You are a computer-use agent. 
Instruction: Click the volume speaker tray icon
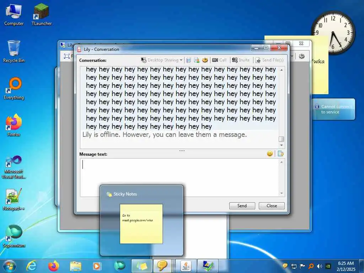click(320, 266)
